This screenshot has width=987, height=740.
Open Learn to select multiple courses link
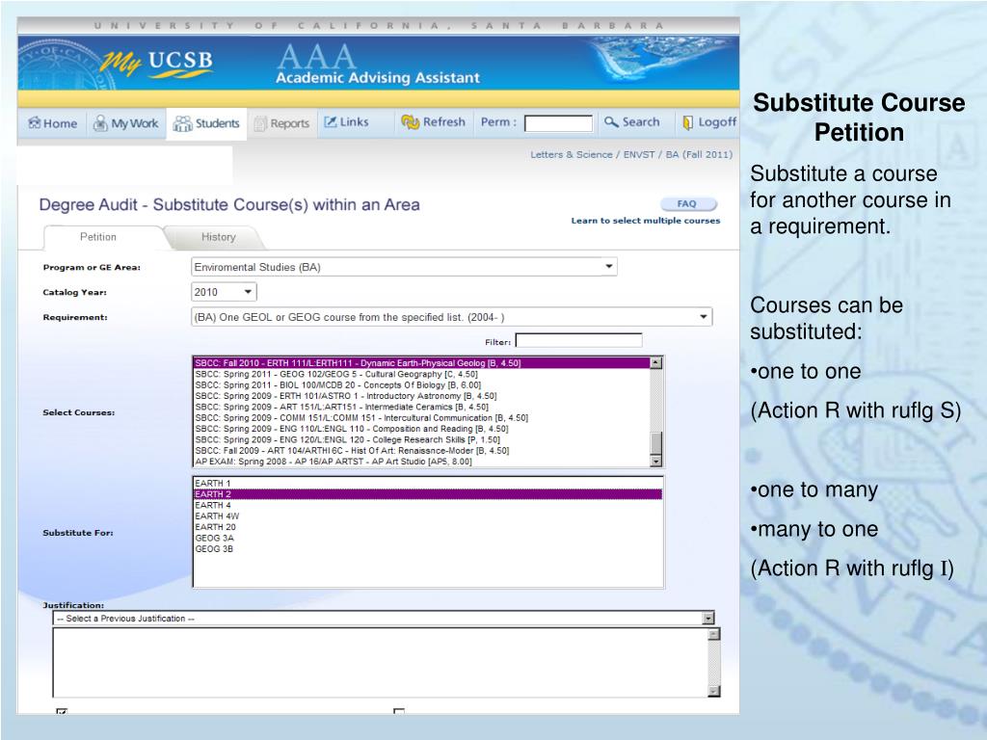[645, 221]
